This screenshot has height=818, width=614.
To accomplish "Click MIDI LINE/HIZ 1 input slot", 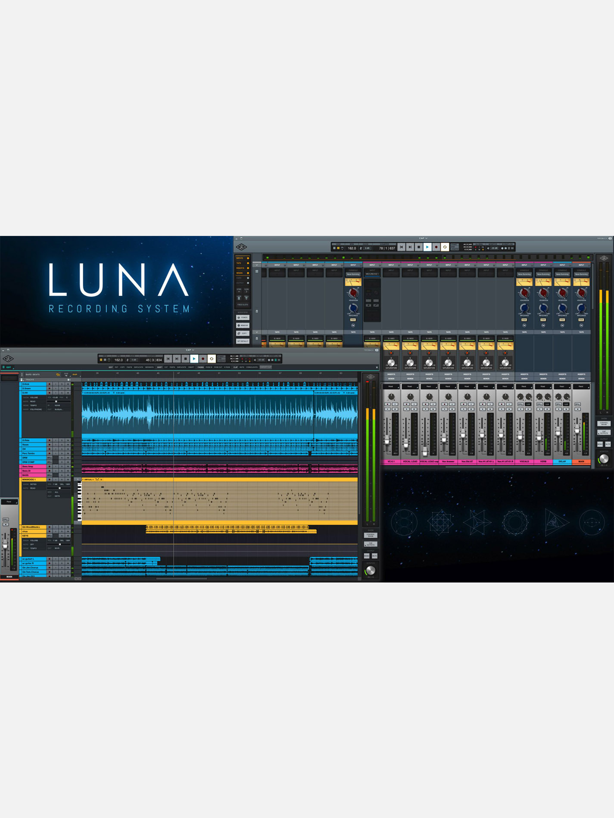I will [x=372, y=274].
